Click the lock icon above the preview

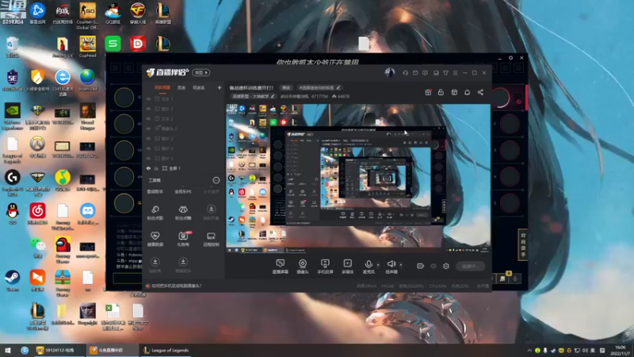pyautogui.click(x=441, y=92)
